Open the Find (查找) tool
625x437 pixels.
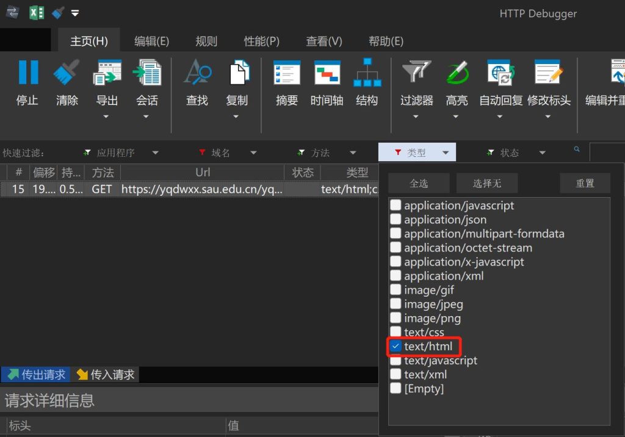point(197,73)
